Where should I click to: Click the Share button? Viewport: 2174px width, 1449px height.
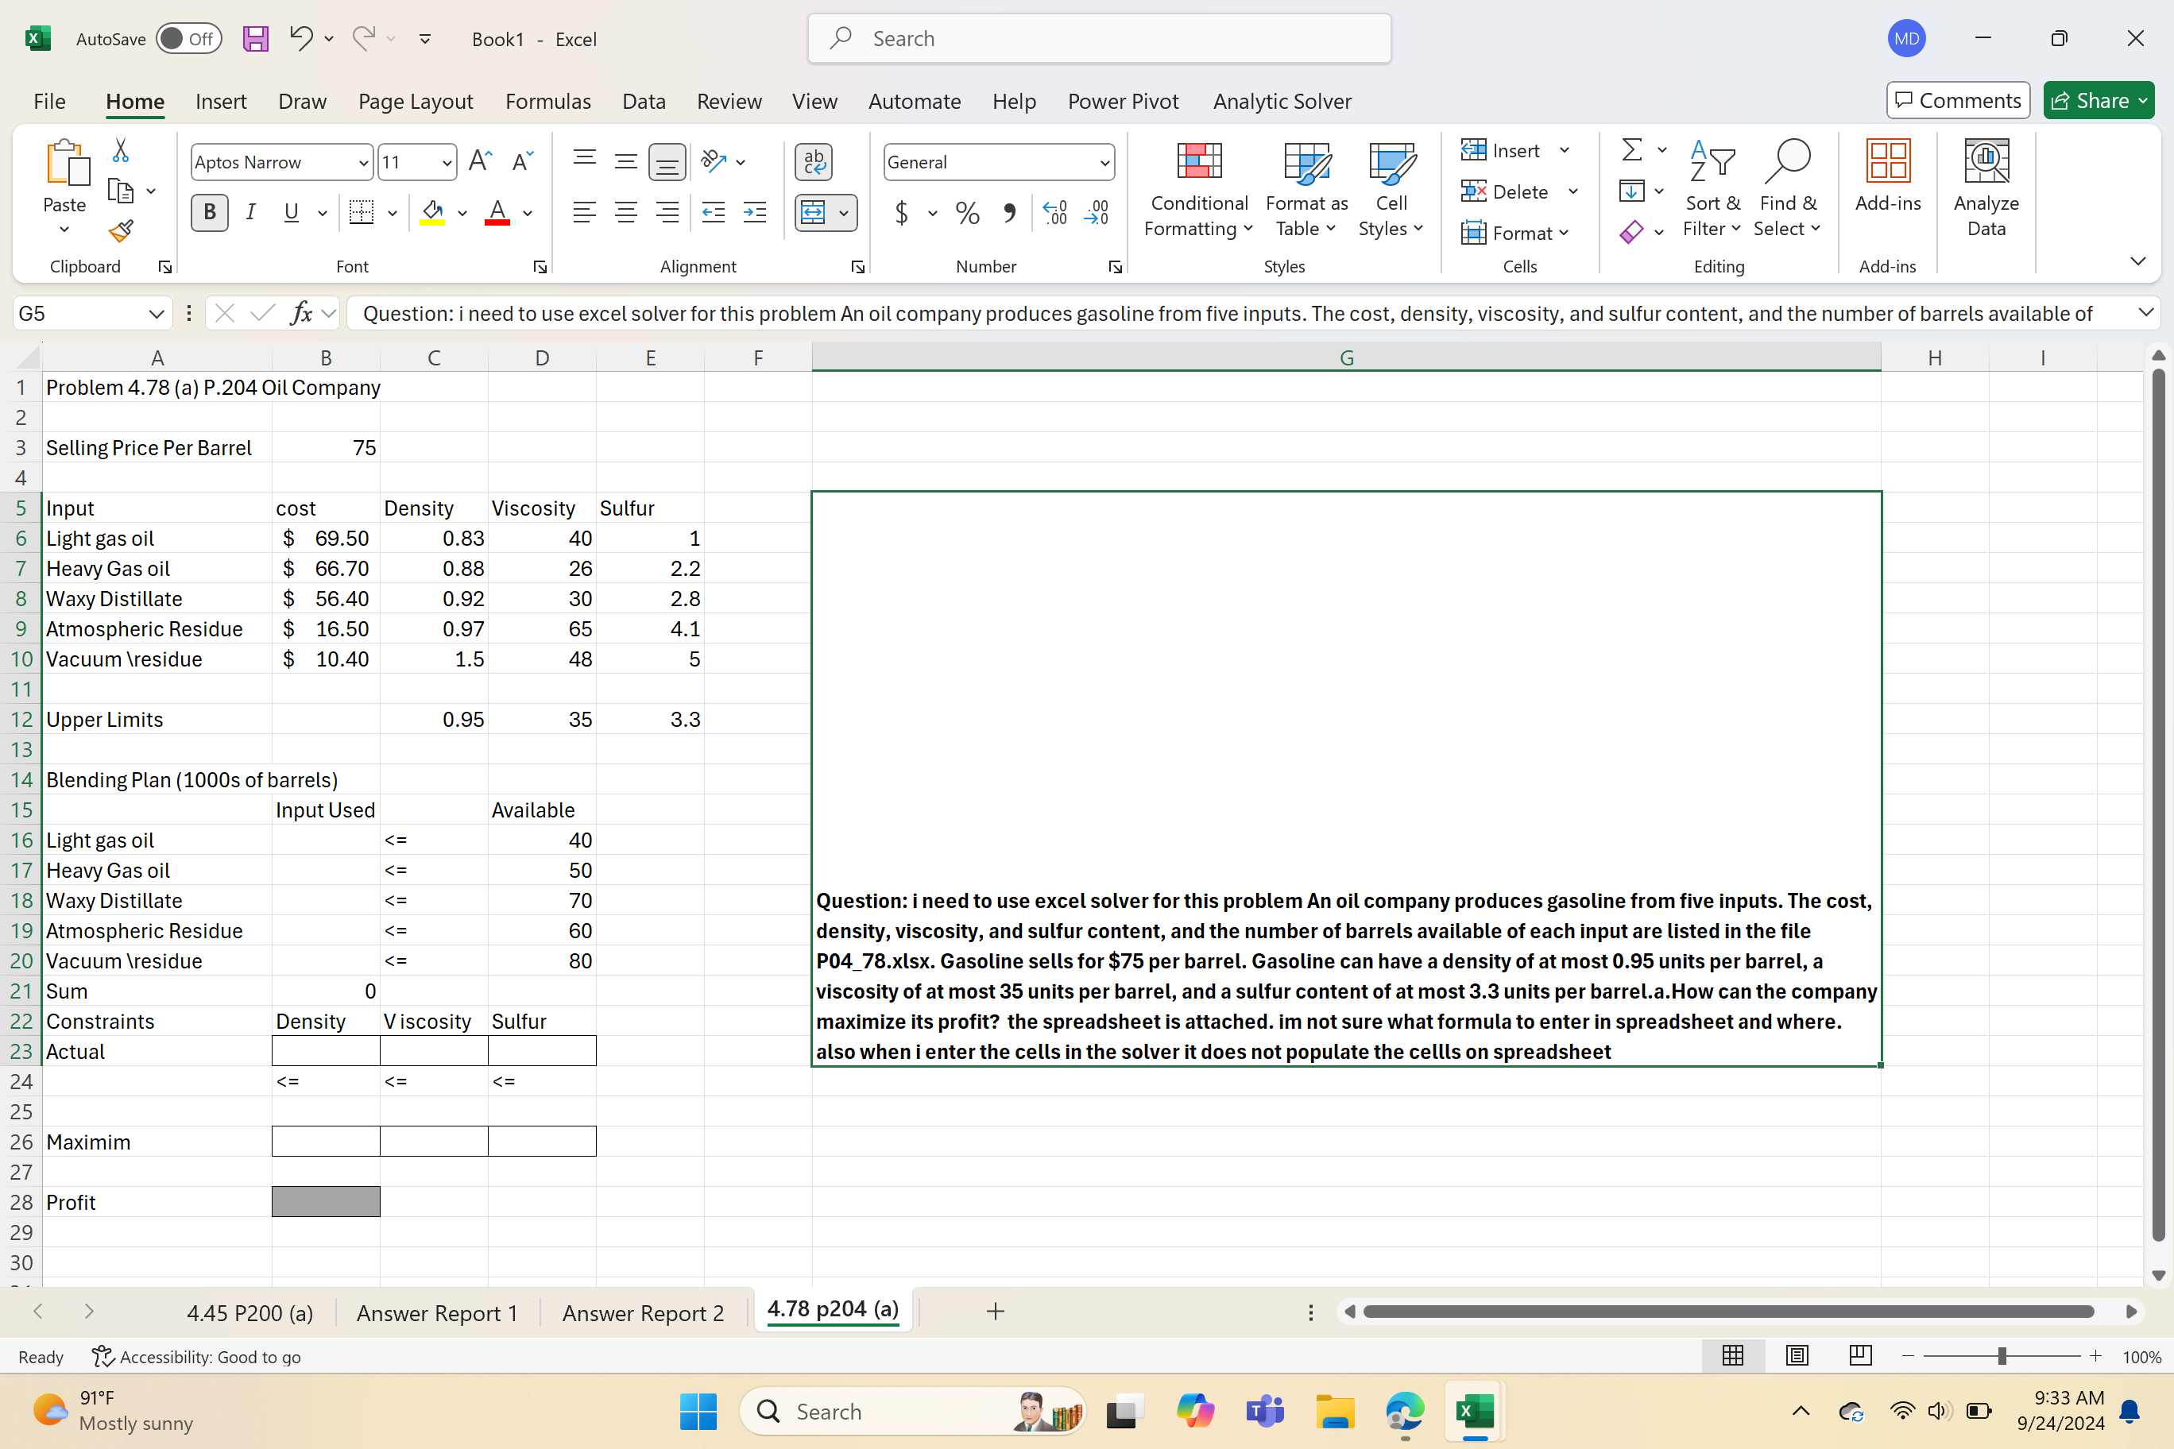(x=2097, y=100)
